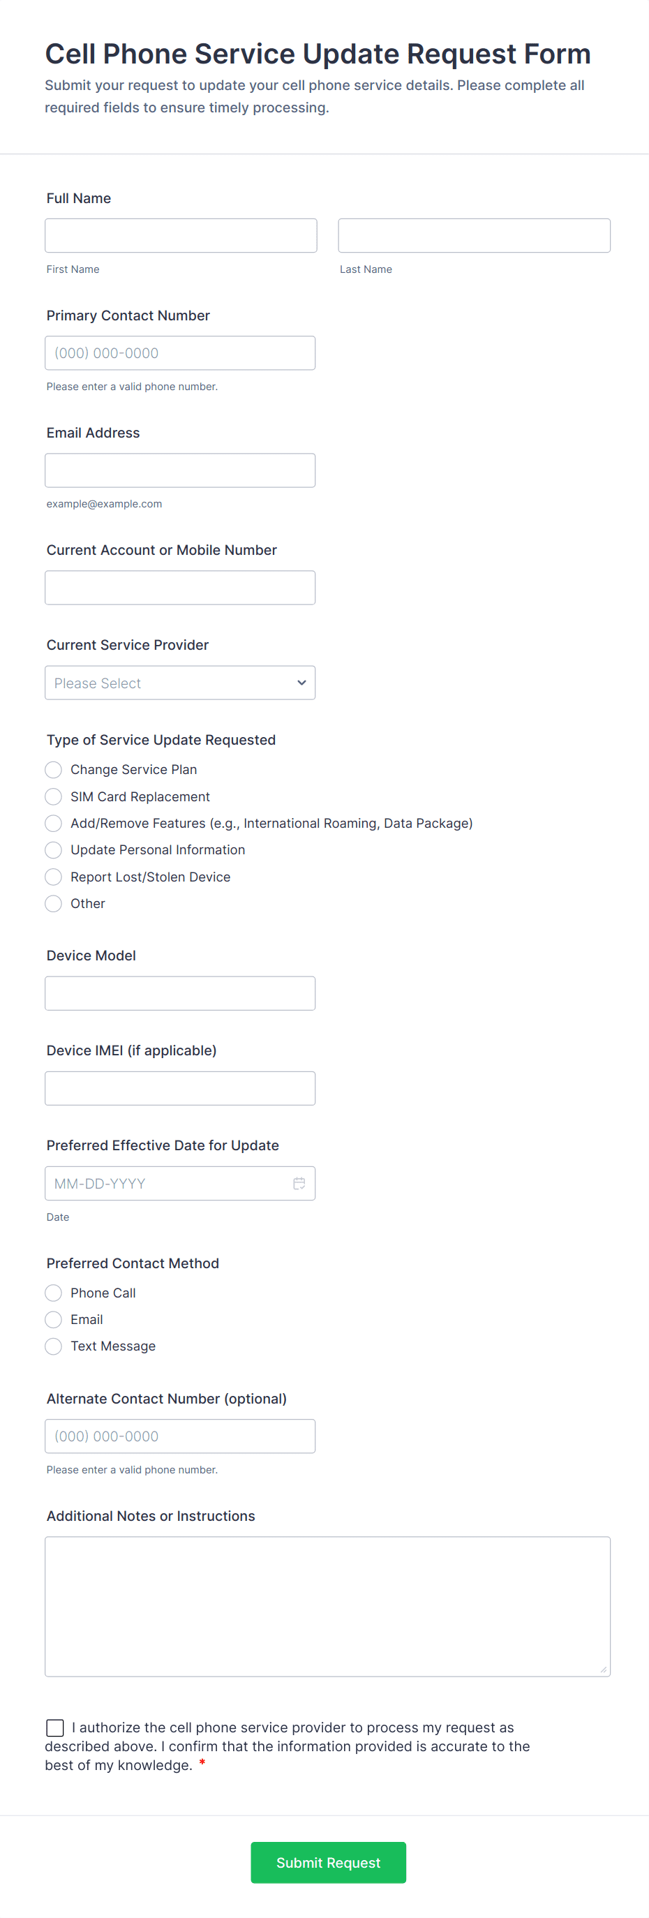Click into the Last Name field

click(474, 235)
